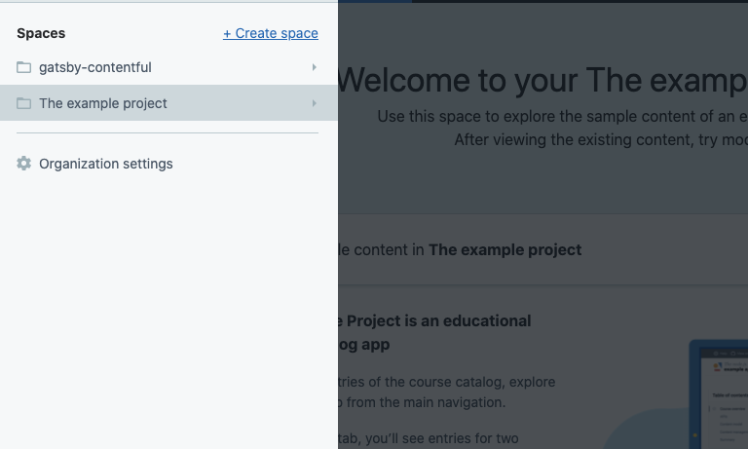Viewport: 748px width, 449px height.
Task: Open Organization settings
Action: [x=106, y=164]
